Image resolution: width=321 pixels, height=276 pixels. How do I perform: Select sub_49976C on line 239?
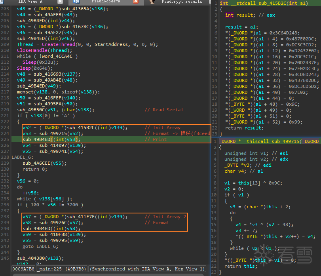[53, 223]
